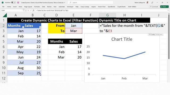Open the workbook file name dropdown
170x95 pixels.
(65, 3)
